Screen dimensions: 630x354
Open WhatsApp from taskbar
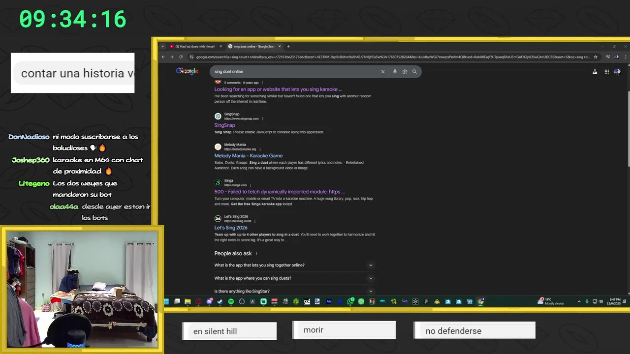tap(350, 301)
